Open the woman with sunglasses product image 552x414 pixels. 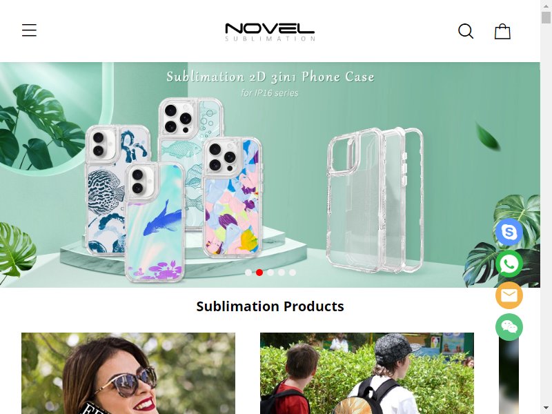pos(128,373)
